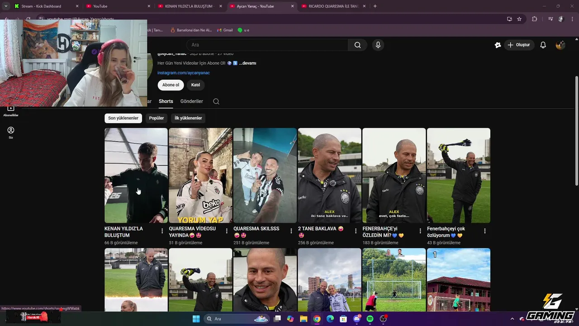Expand channel description with ...devamı

point(247,63)
